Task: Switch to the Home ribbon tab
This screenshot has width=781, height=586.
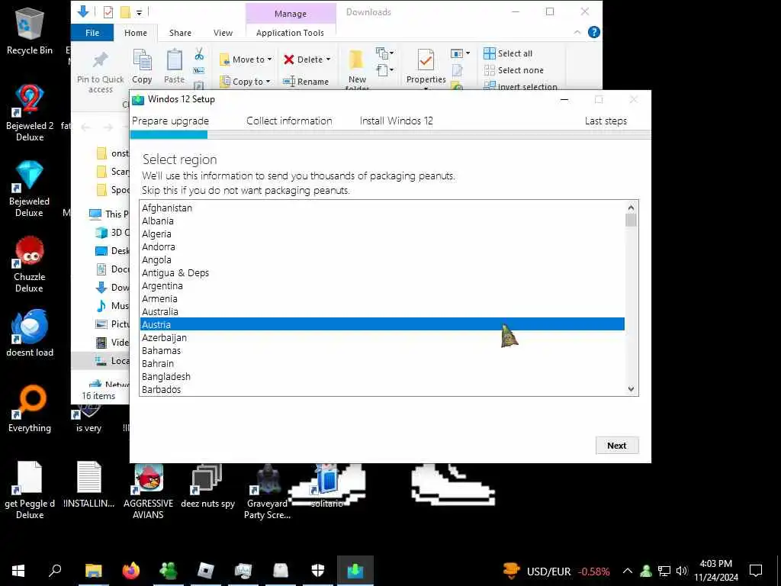Action: [x=136, y=33]
